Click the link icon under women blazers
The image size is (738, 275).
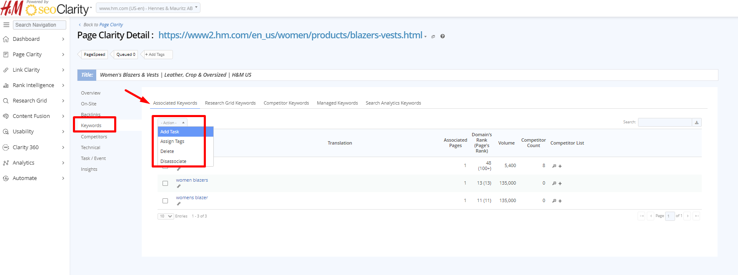tap(179, 186)
